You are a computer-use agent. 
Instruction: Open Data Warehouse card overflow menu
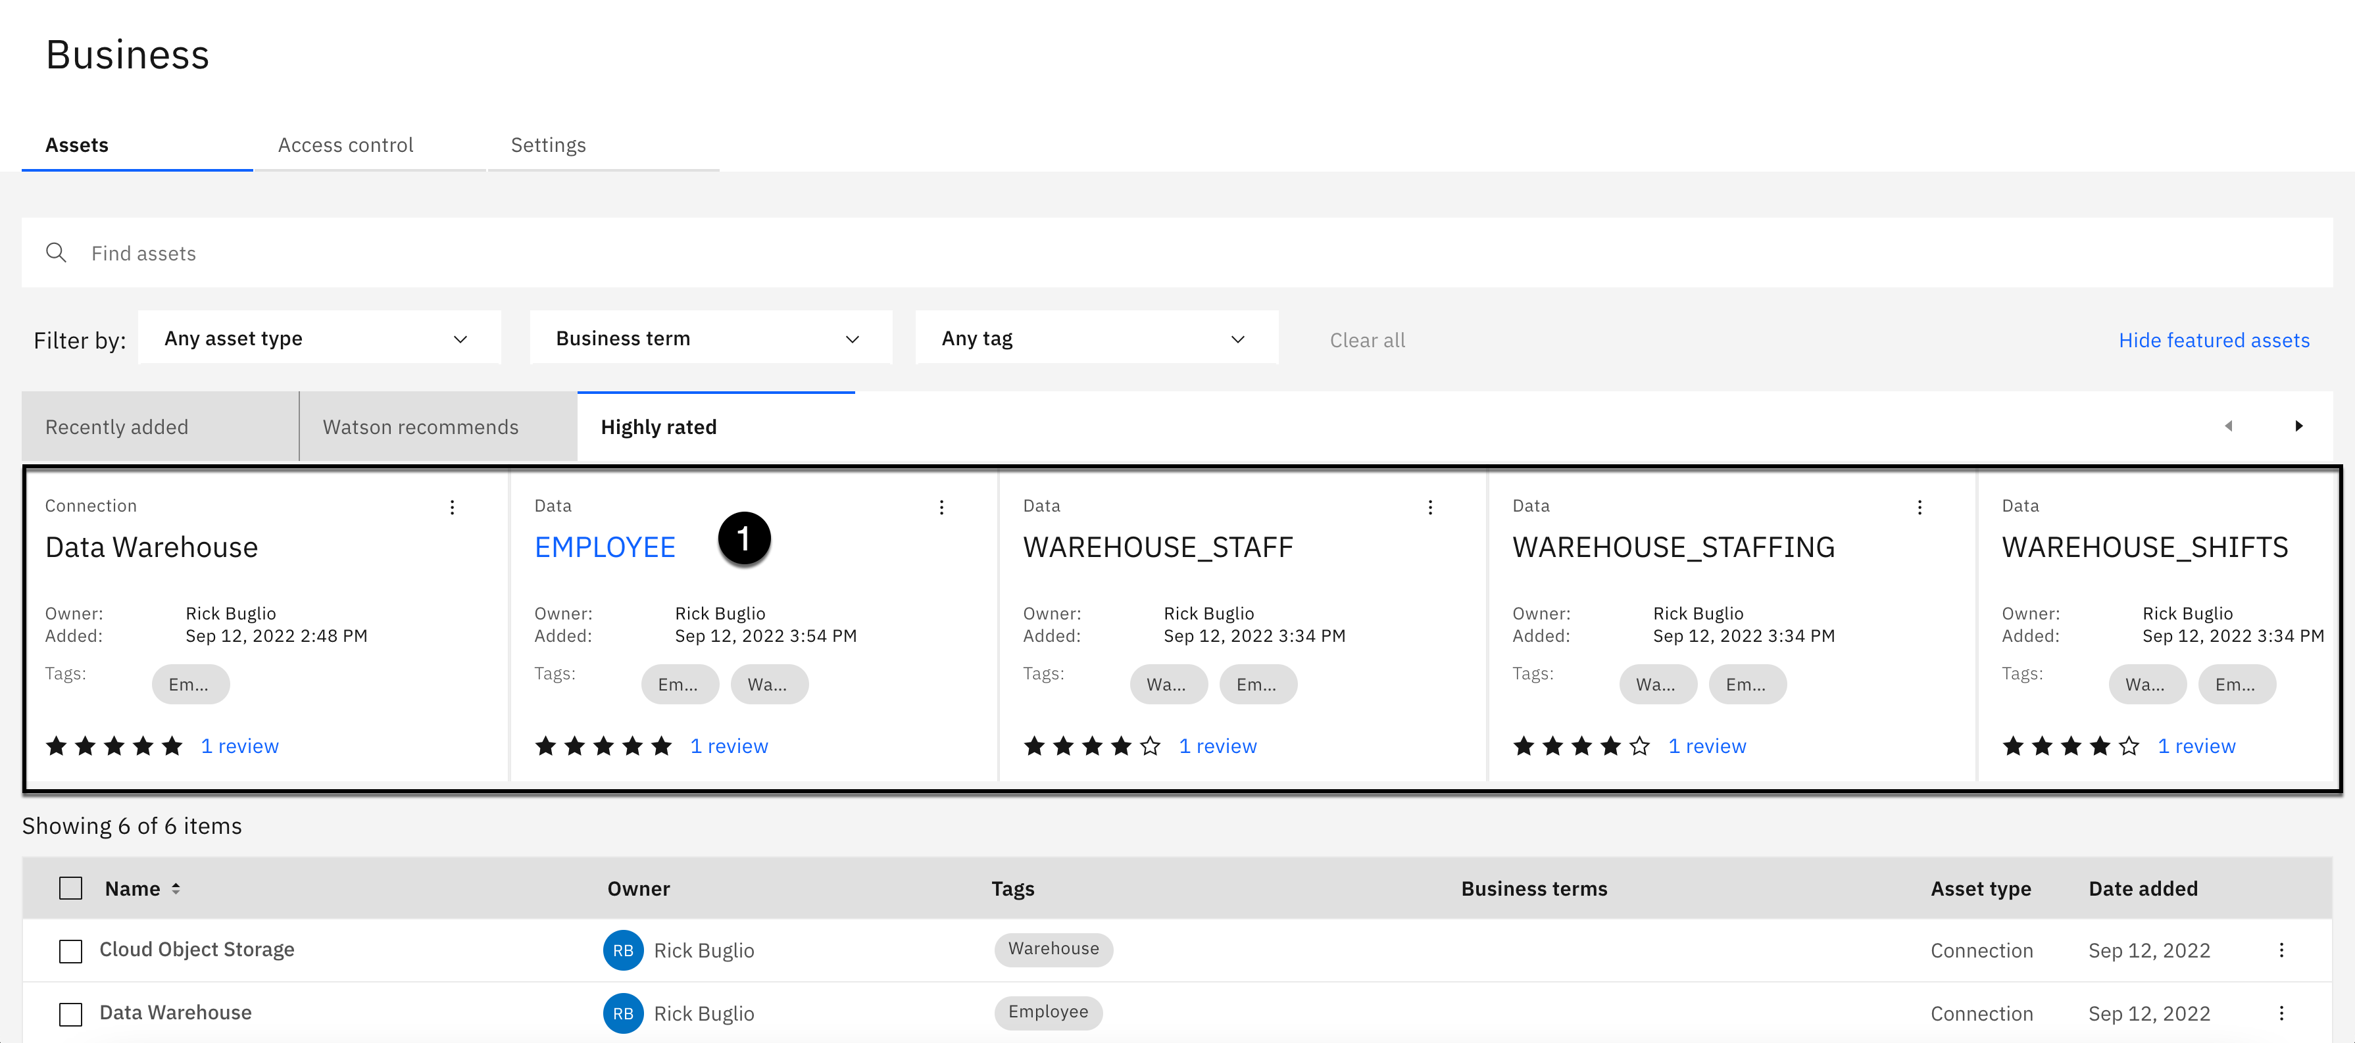point(452,507)
